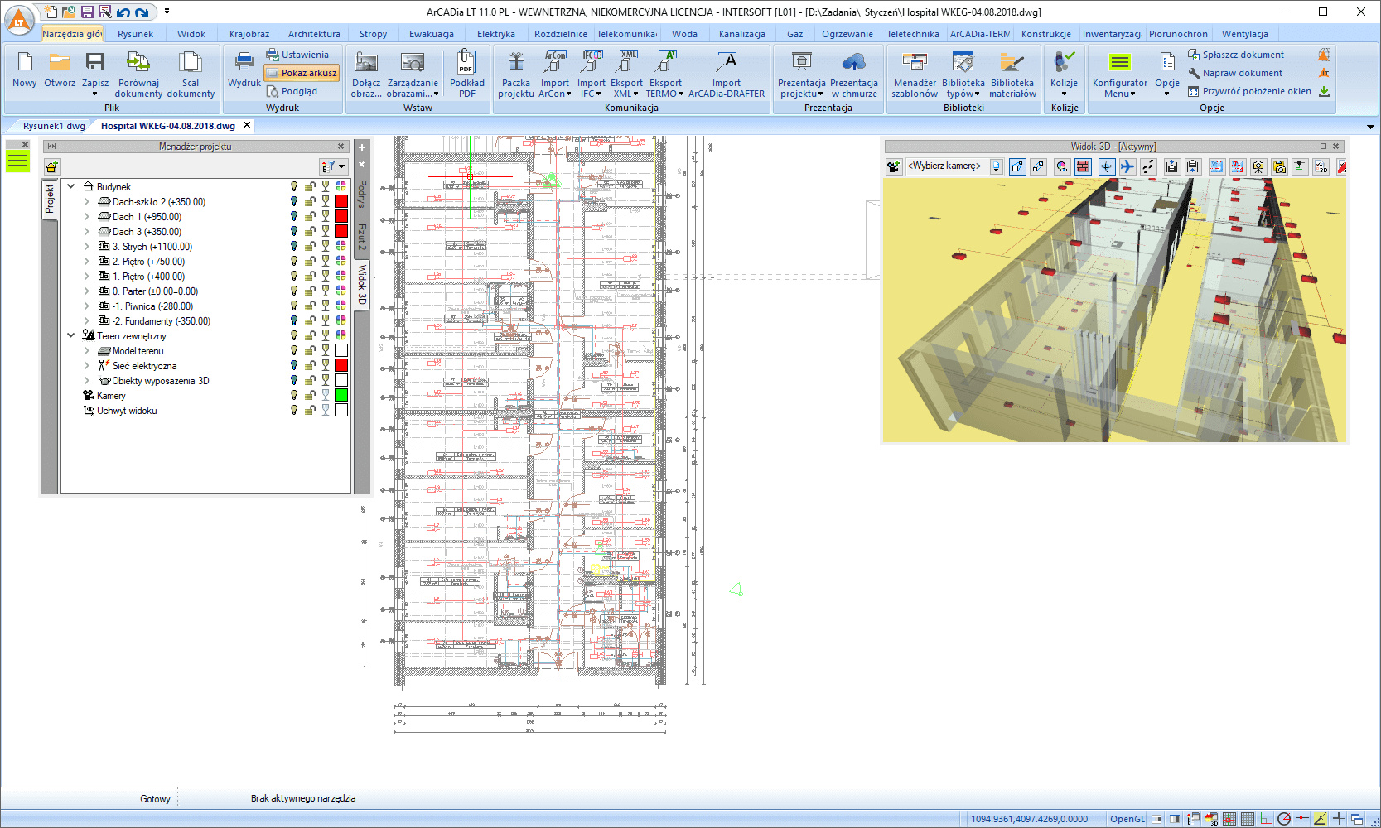Open Zapisz dropdown arrow
Viewport: 1381px width, 828px height.
click(95, 94)
